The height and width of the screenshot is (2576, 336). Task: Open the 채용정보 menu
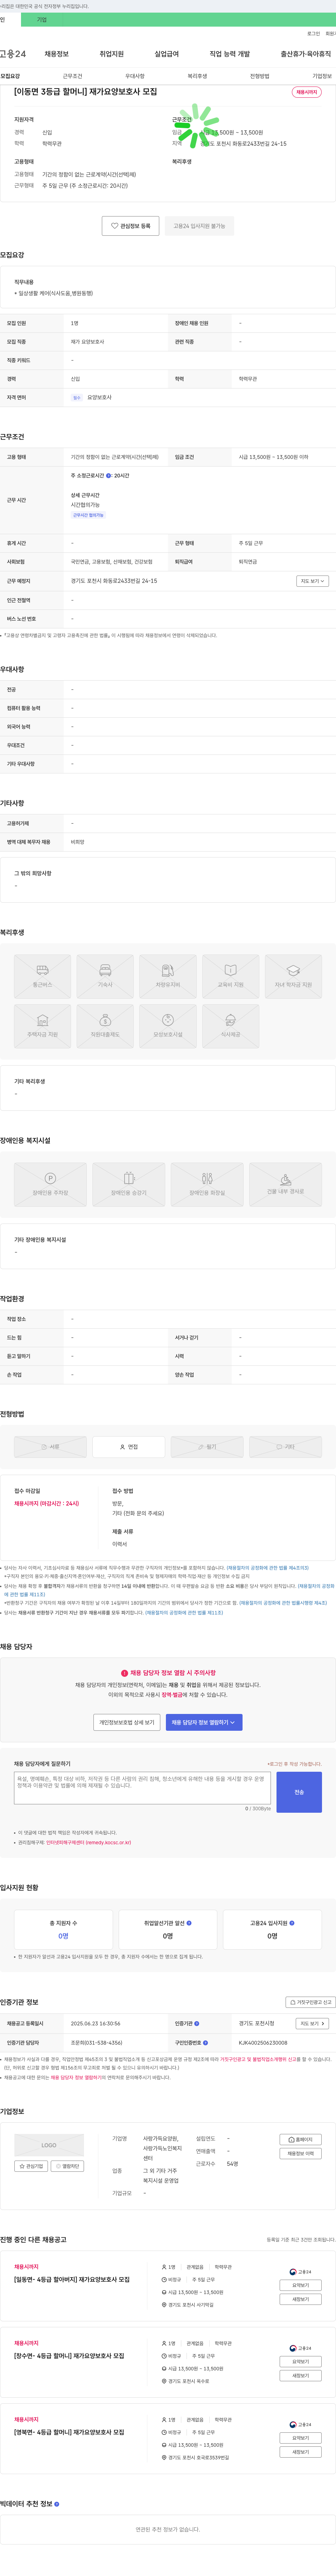(x=57, y=54)
